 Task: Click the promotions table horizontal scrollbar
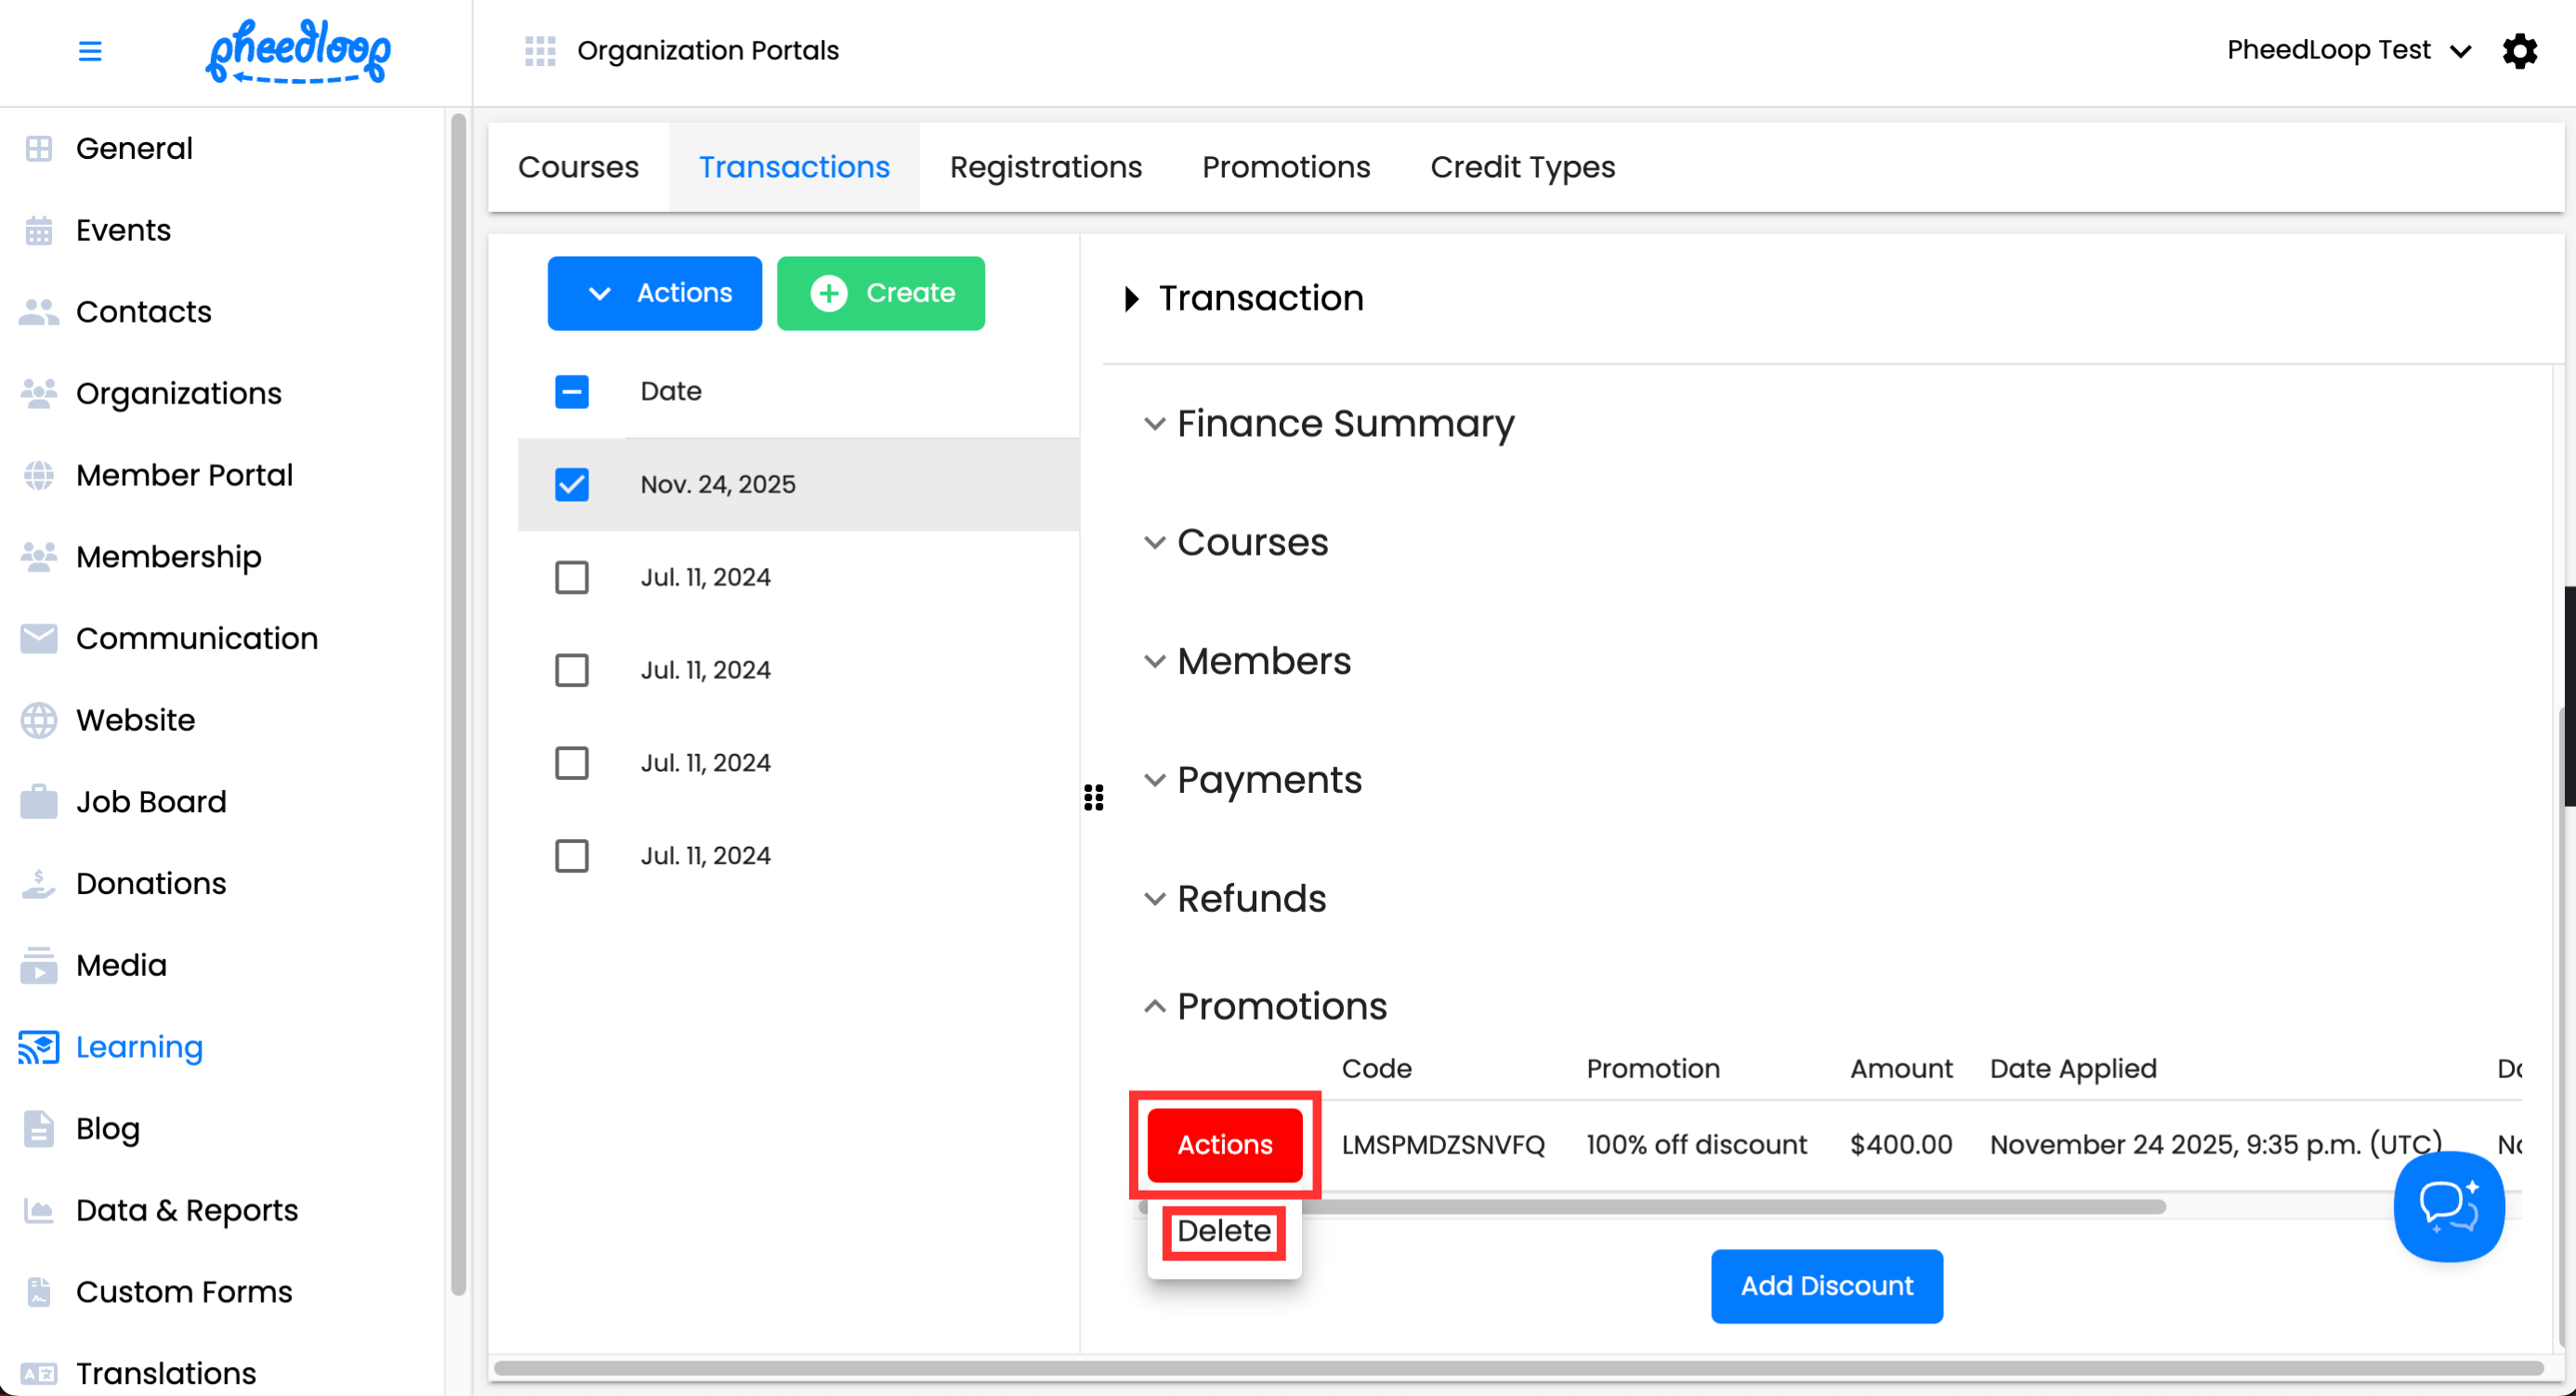click(x=1700, y=1207)
